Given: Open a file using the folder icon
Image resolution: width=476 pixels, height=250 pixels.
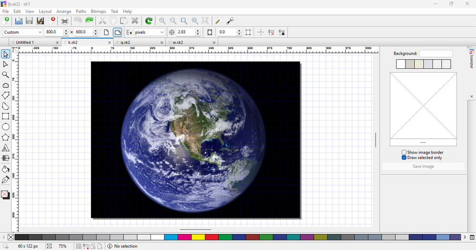Looking at the screenshot, I should tap(19, 20).
